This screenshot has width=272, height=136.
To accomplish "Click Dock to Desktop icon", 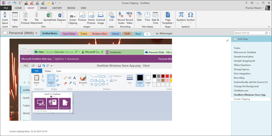I will [20, 3].
